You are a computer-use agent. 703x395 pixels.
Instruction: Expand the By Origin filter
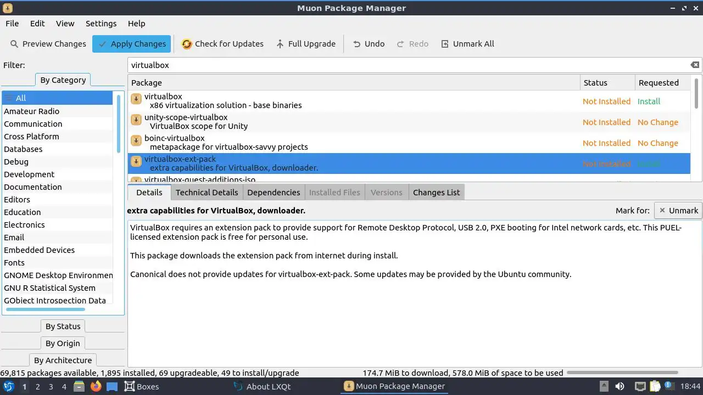[63, 343]
